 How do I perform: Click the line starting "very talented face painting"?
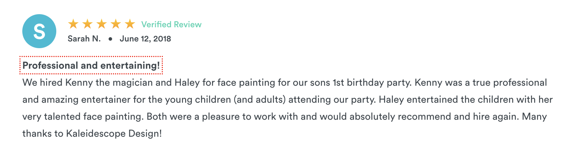(285, 117)
